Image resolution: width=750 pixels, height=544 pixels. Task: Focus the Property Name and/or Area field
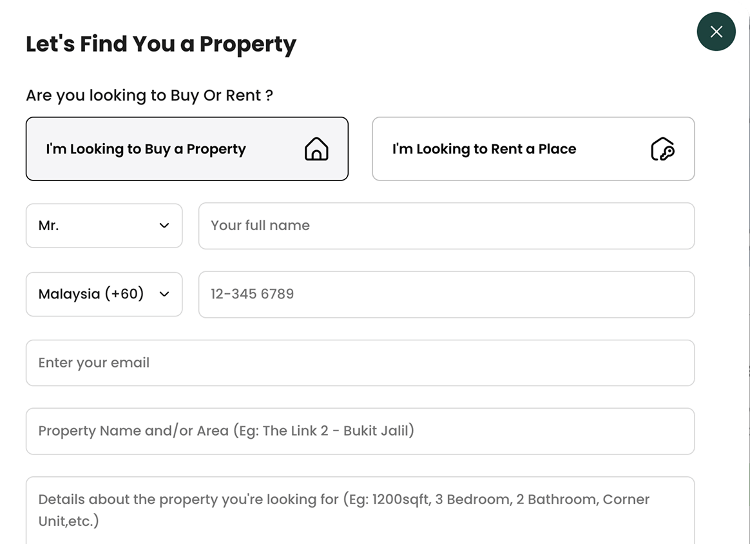(x=360, y=431)
